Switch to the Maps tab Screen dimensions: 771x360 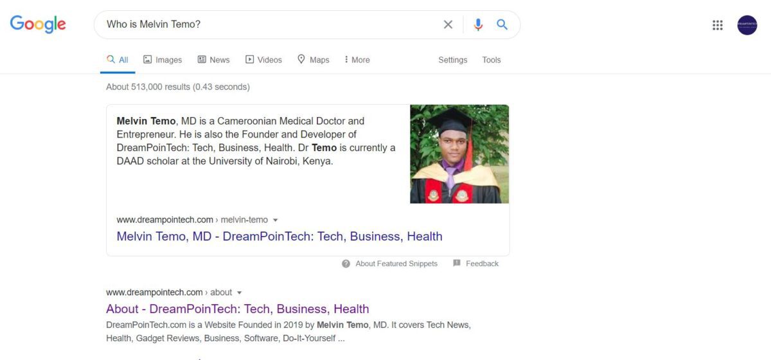[313, 60]
